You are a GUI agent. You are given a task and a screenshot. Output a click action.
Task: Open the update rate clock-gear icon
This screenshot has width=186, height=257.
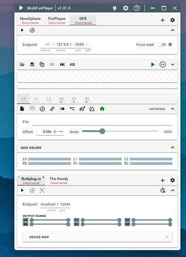point(163,190)
